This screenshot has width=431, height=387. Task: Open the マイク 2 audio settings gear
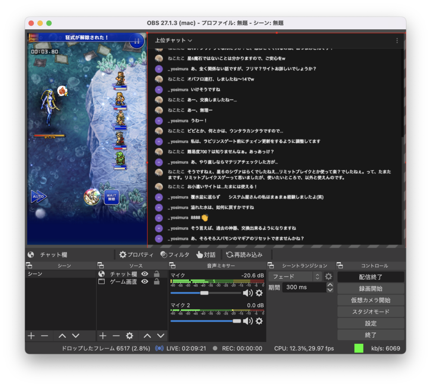click(259, 321)
